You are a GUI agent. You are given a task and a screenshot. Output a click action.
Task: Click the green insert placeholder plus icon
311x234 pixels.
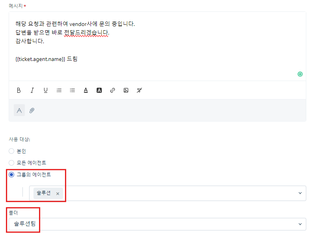(x=300, y=74)
